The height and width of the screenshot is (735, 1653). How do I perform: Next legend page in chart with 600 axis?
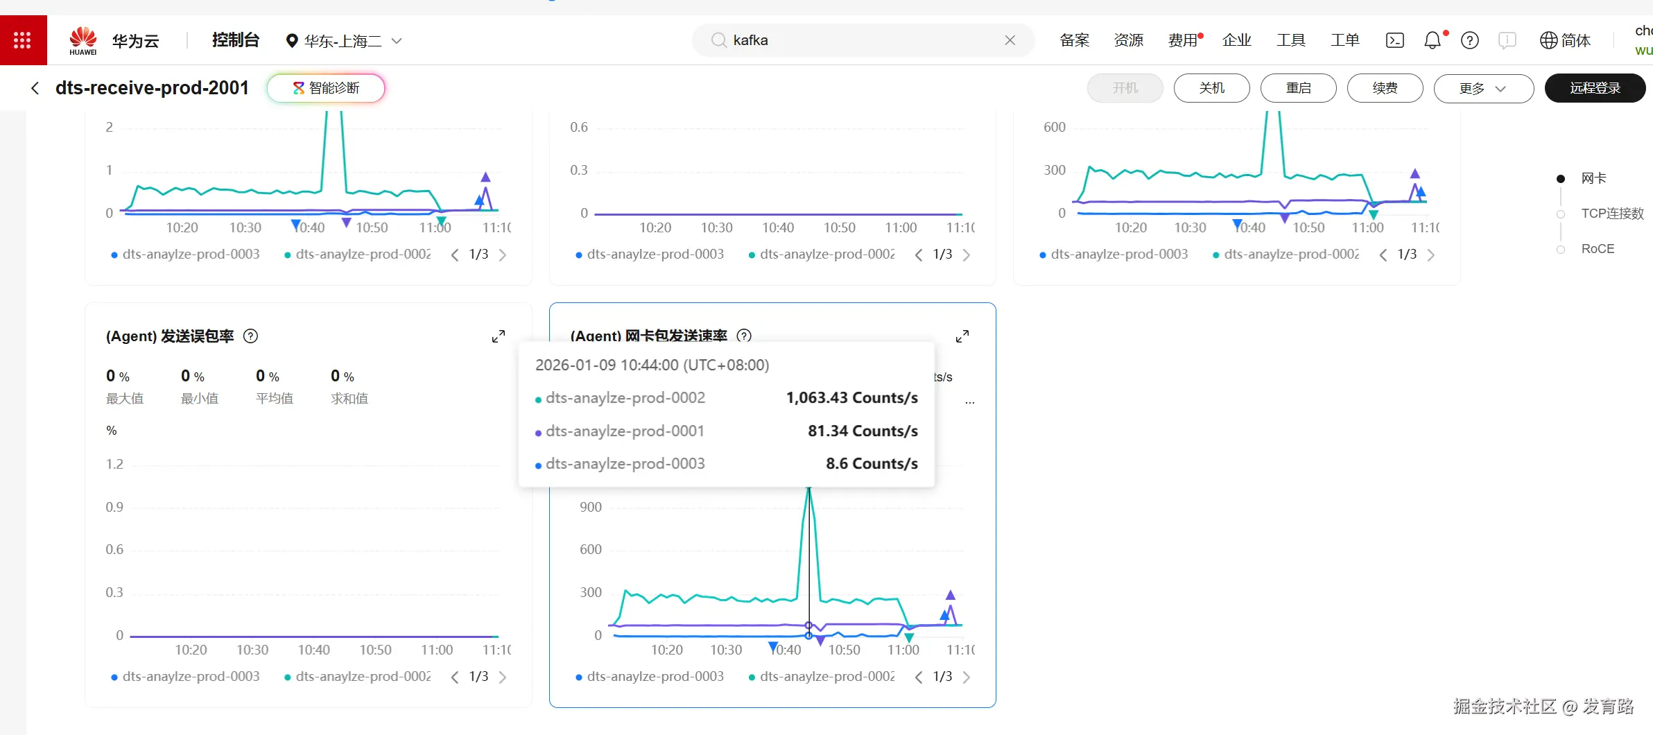click(1430, 254)
